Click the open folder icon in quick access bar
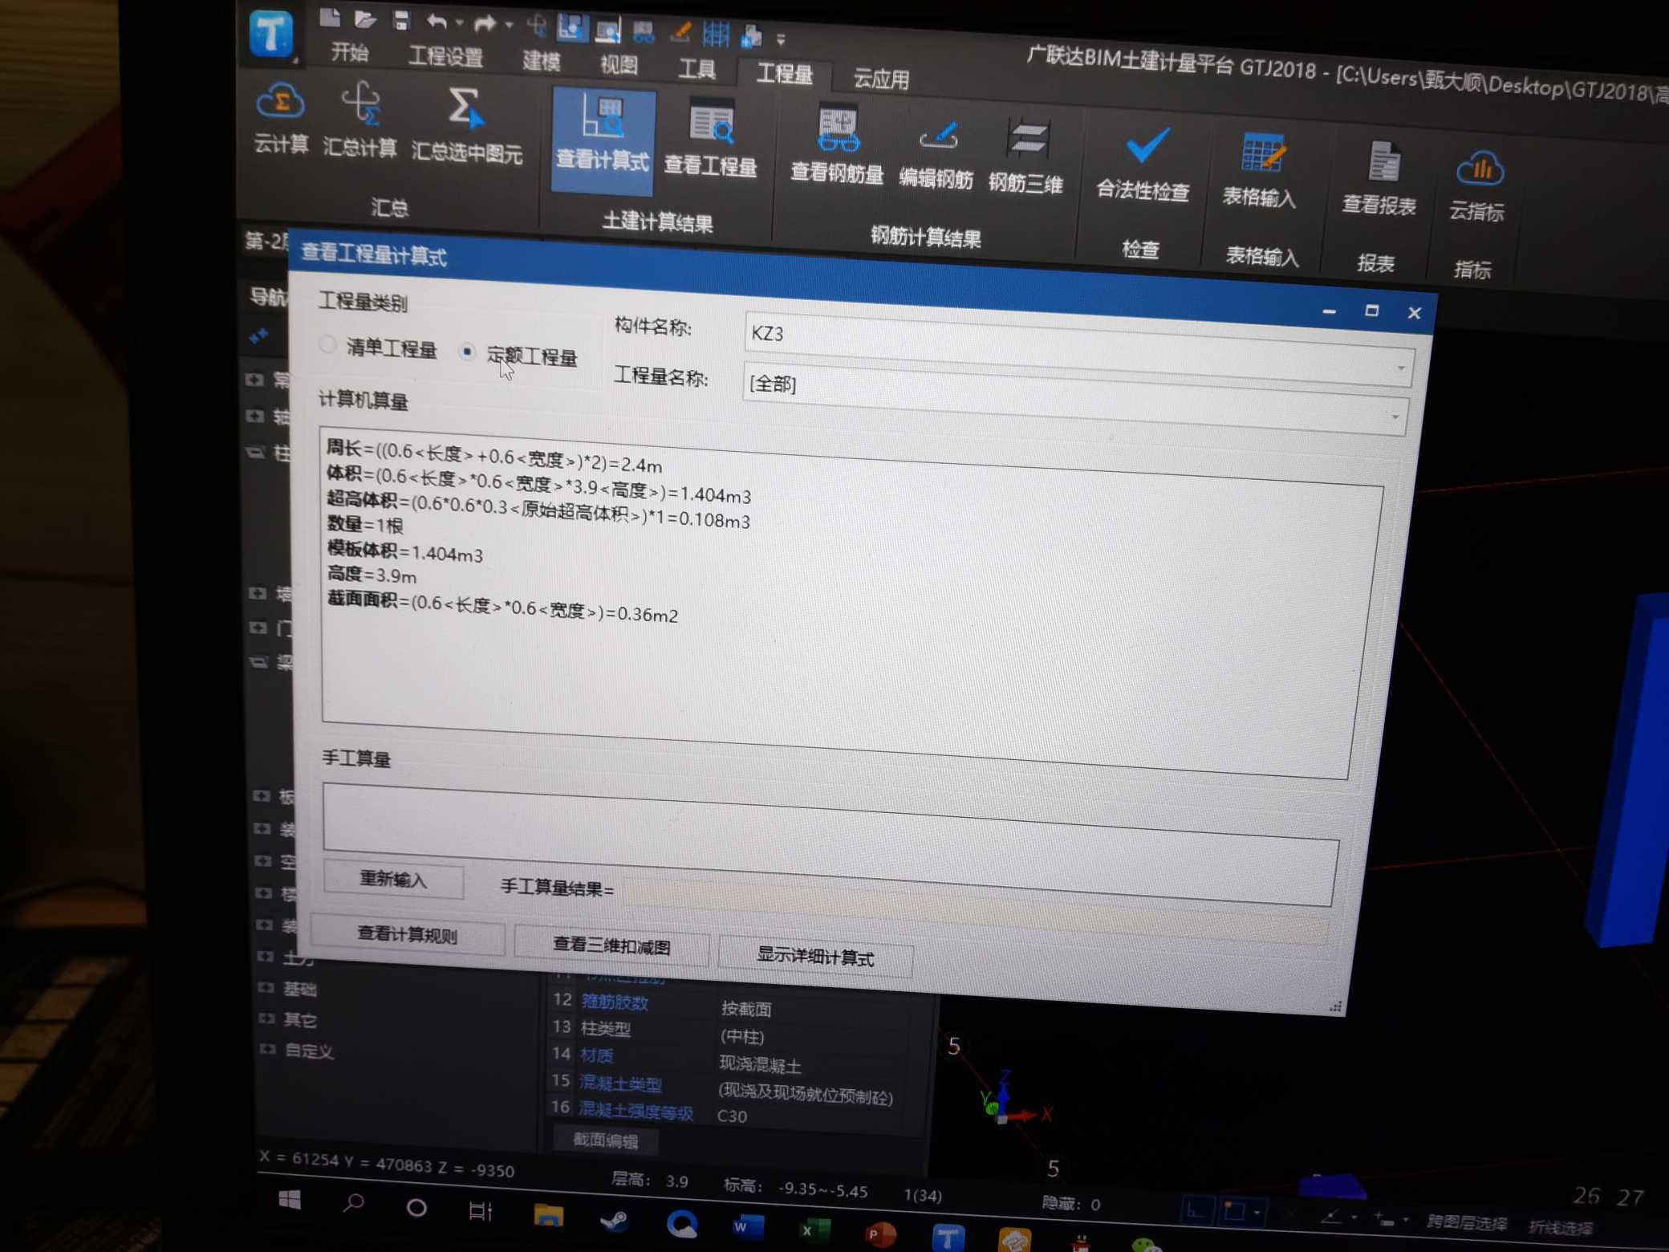 click(x=365, y=19)
